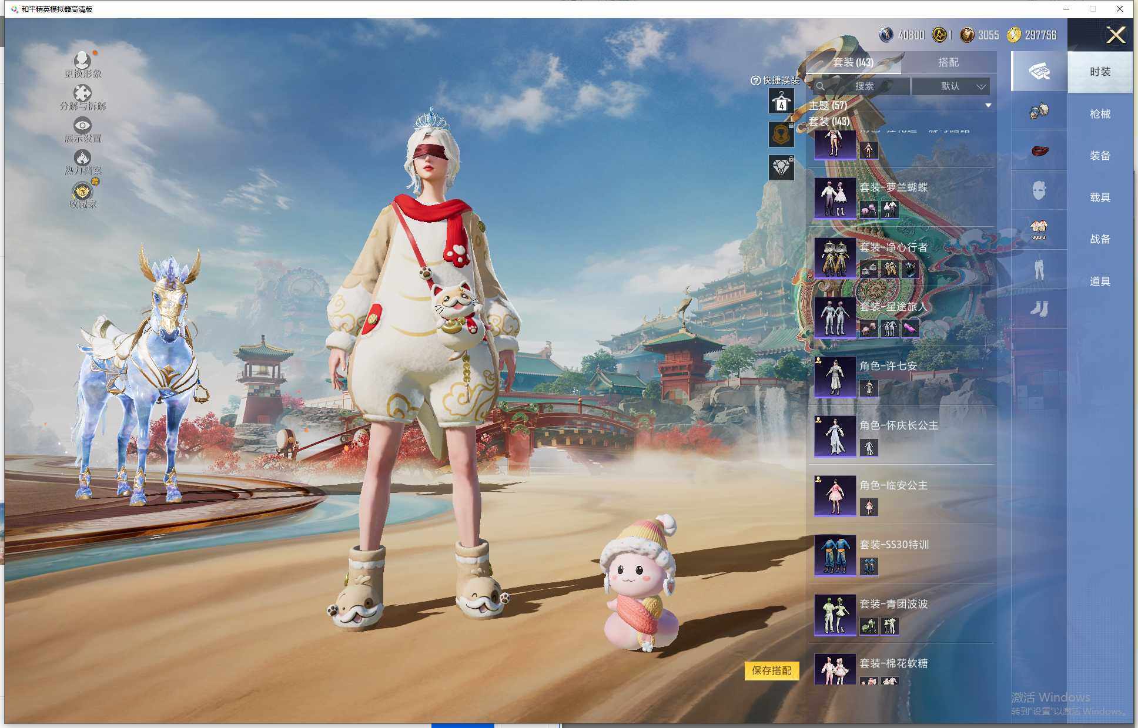Image resolution: width=1138 pixels, height=728 pixels.
Task: Switch to the 搭配 tab
Action: click(x=948, y=62)
